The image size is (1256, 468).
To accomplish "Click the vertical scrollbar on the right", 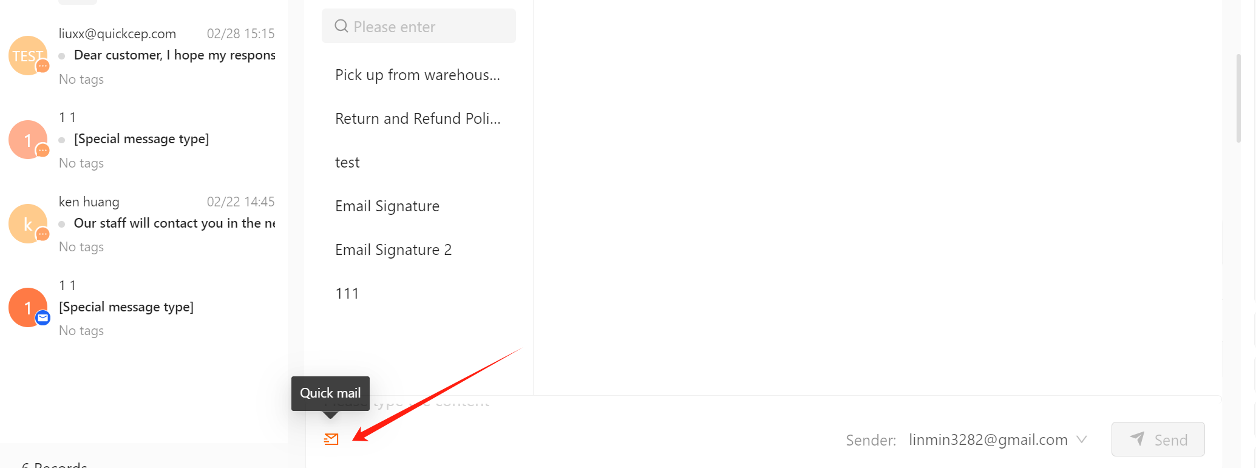I will click(1238, 98).
